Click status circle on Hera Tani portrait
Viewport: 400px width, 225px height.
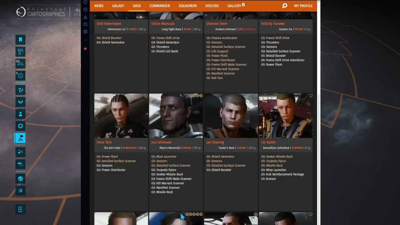[x=146, y=96]
